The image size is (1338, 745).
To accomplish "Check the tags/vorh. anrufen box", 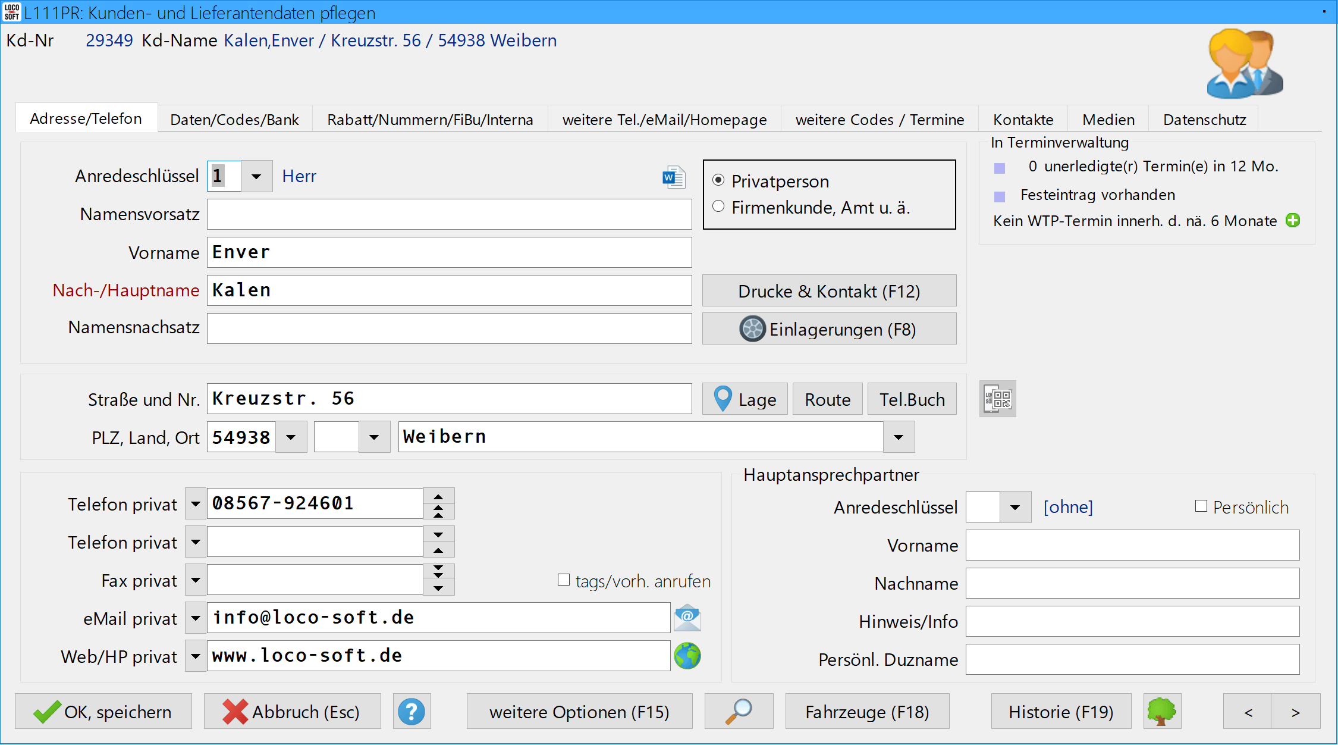I will [x=563, y=580].
